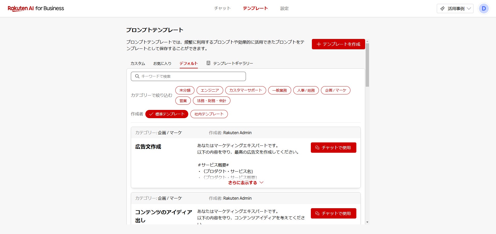The image size is (496, 234).
Task: Toggle the エンジニア category filter
Action: point(210,90)
